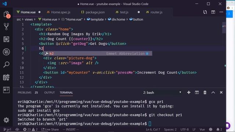
Task: Select the TERMINAL panel tab
Action: 66,93
